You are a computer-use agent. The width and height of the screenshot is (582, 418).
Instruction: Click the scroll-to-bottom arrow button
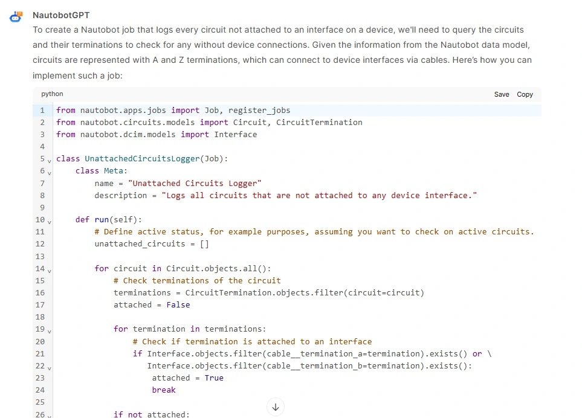tap(276, 407)
